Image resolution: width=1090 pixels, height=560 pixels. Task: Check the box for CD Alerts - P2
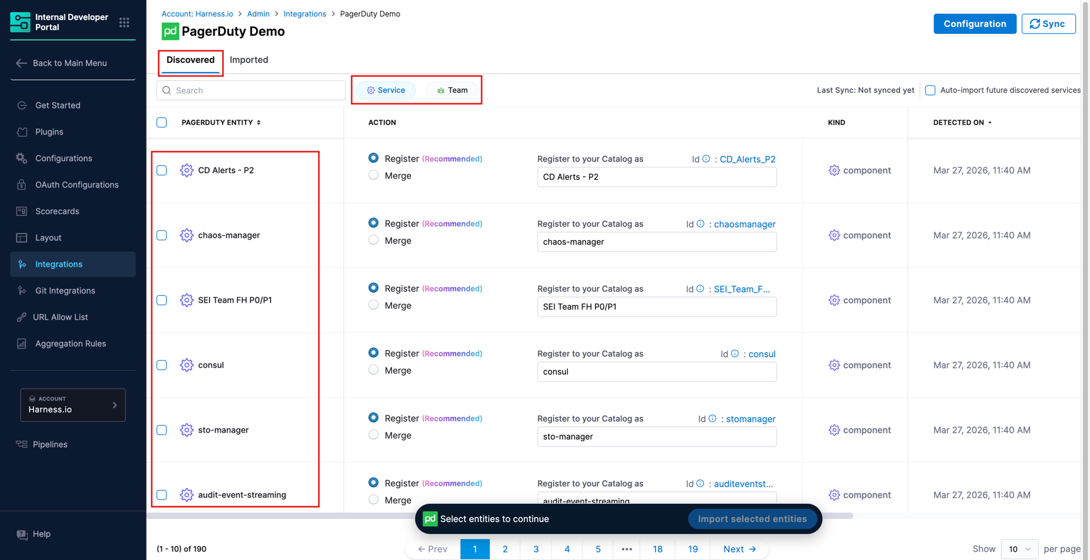click(x=162, y=170)
